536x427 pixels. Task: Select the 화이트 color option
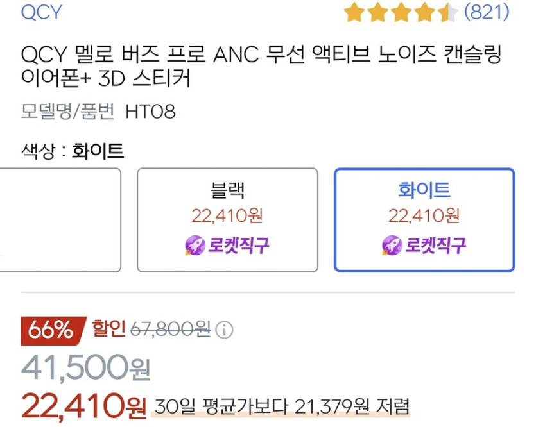[x=424, y=219]
